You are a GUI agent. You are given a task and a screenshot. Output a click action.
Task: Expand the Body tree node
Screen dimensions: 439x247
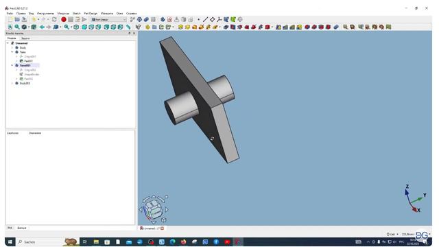tap(12, 47)
